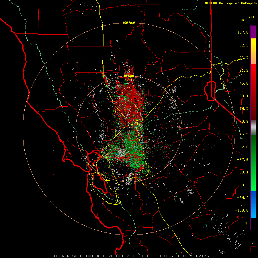Click the NEXLAB-College of DuPage label
The width and height of the screenshot is (258, 258).
(230, 3)
